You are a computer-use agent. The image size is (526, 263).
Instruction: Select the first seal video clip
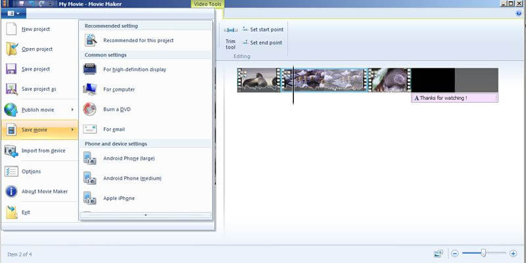point(258,80)
